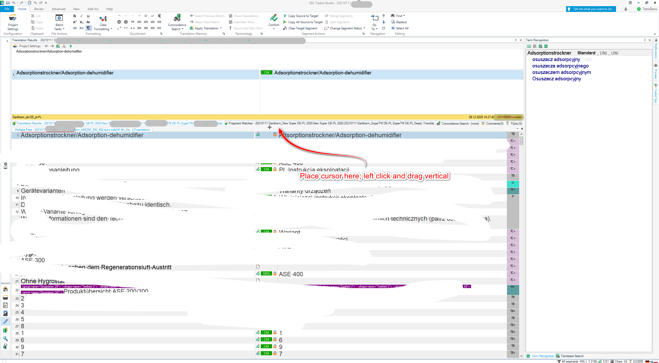Screen dimensions: 659x363
Task: Click the Clear Formatting icon
Action: tap(103, 19)
